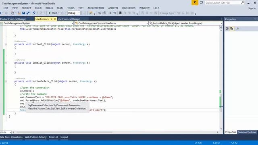Pin the UserForm.cs tab
Image resolution: width=258 pixels, height=145 pixels.
tap(51, 19)
